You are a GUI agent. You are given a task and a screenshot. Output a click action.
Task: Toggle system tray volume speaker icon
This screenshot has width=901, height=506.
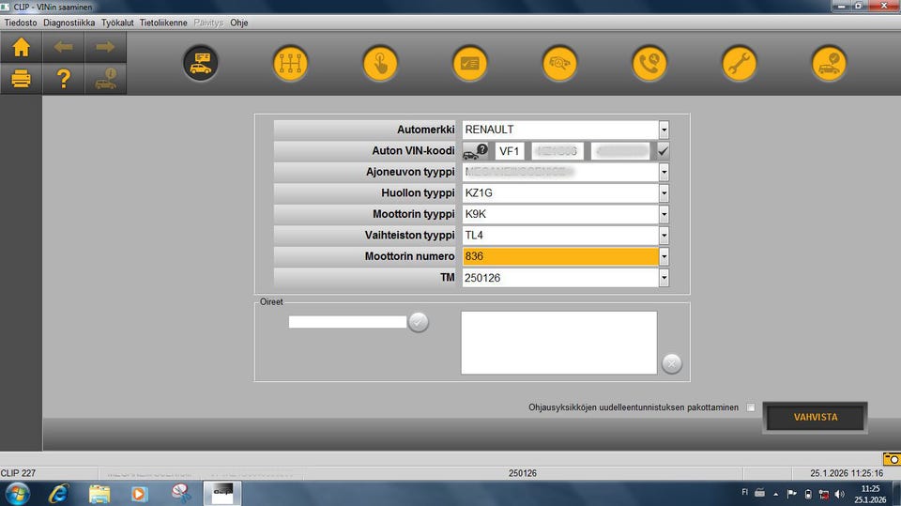pyautogui.click(x=839, y=494)
